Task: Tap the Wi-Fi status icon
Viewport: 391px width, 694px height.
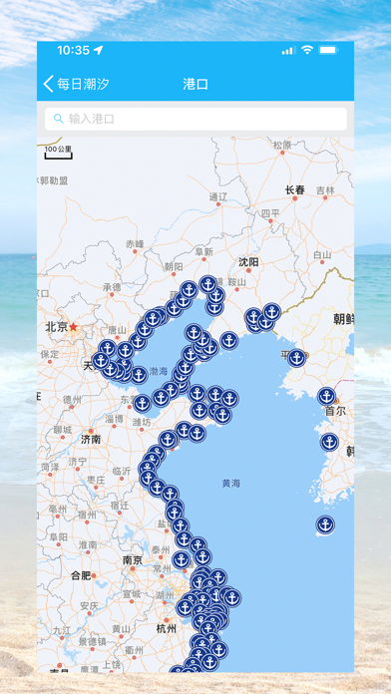Action: [307, 50]
